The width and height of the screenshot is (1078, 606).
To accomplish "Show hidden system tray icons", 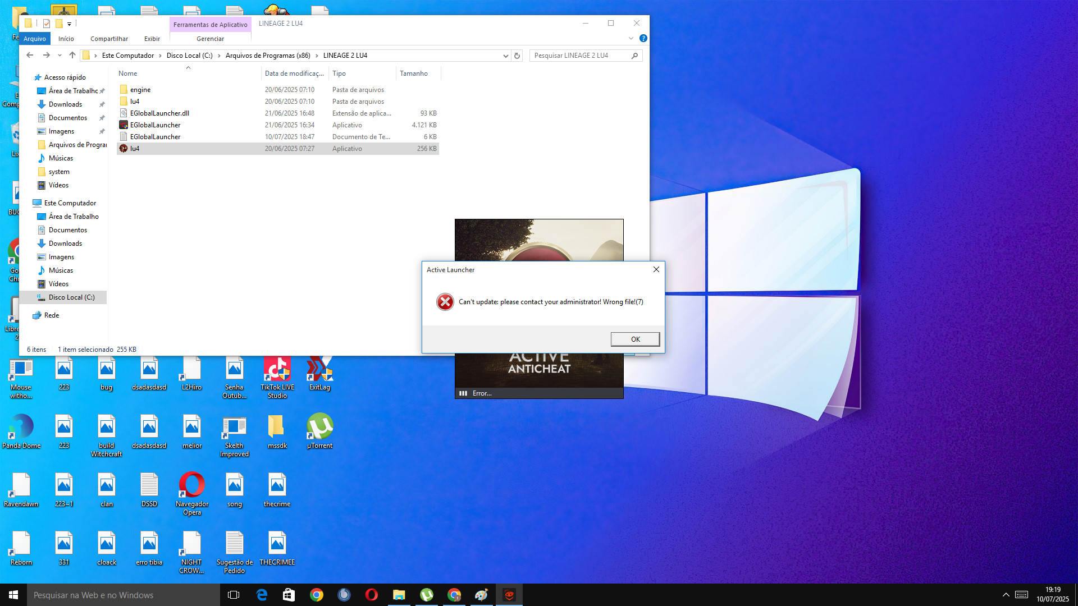I will click(1006, 595).
